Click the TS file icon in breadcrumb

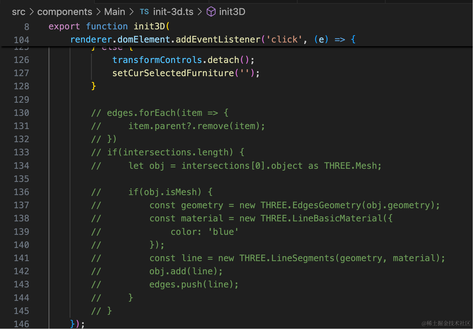tap(144, 12)
